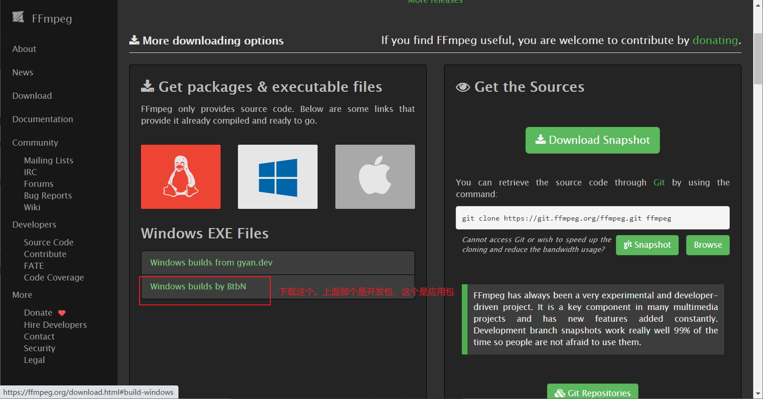Open the IRC link in sidebar
This screenshot has width=763, height=399.
(x=30, y=172)
